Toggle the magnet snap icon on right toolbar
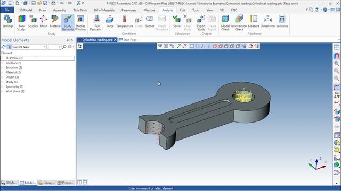The image size is (341, 191). pyautogui.click(x=336, y=56)
